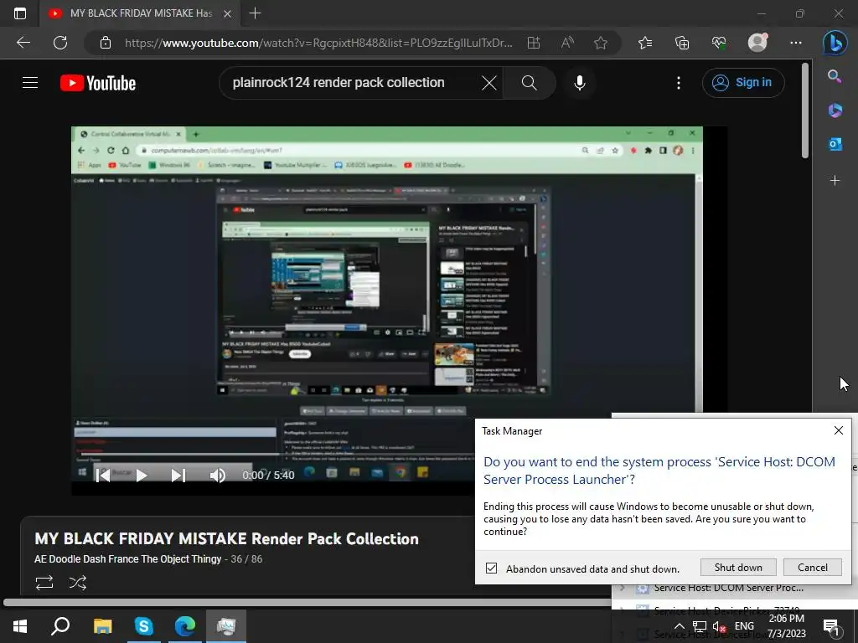
Task: Confirm Shut down in Task Manager dialog
Action: coord(738,568)
